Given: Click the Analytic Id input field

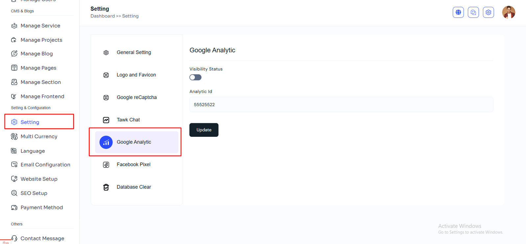Looking at the screenshot, I should click(x=341, y=105).
